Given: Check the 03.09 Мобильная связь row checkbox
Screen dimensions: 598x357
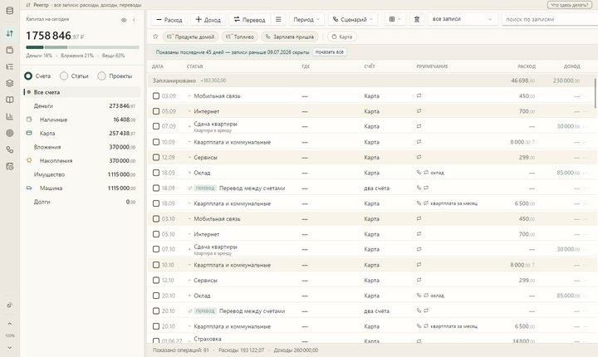Looking at the screenshot, I should (156, 95).
